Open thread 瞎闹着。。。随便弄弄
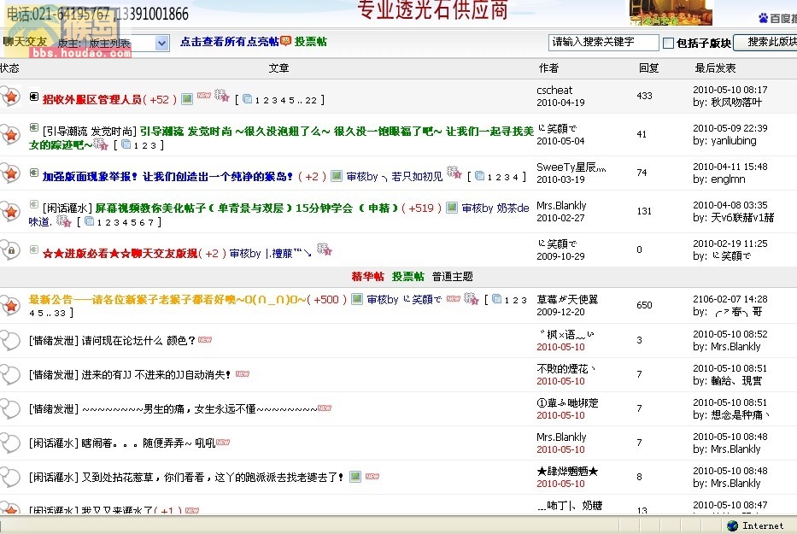The image size is (797, 534). coord(149,443)
